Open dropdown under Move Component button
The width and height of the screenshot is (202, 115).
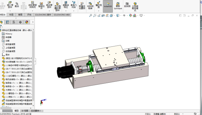click(x=49, y=11)
